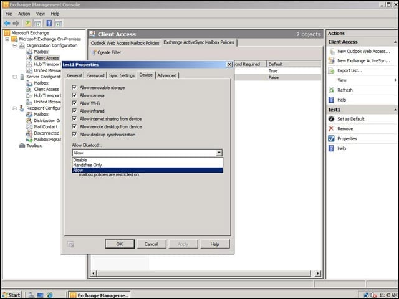Toggle Allow Wi-Fi checkbox

[74, 103]
